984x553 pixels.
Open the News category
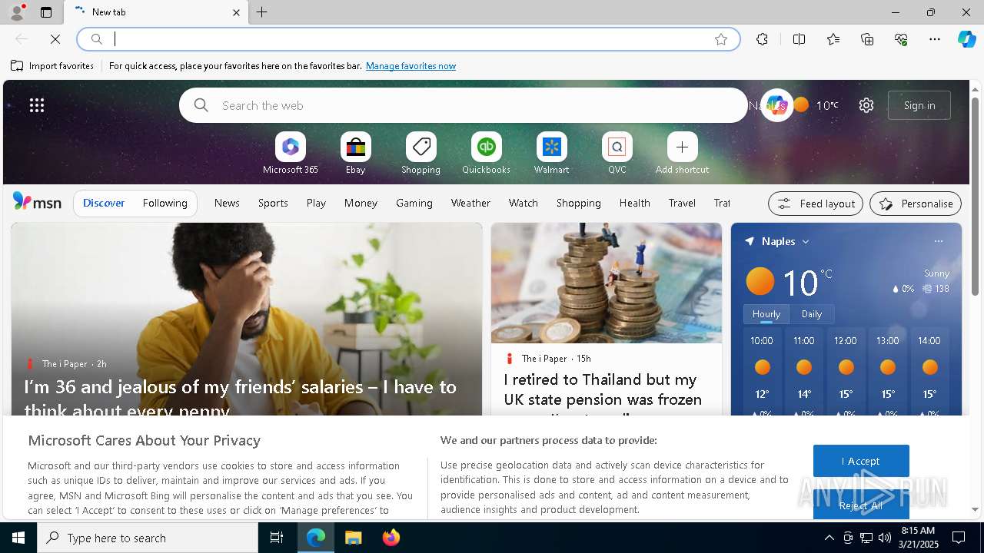[x=227, y=203]
